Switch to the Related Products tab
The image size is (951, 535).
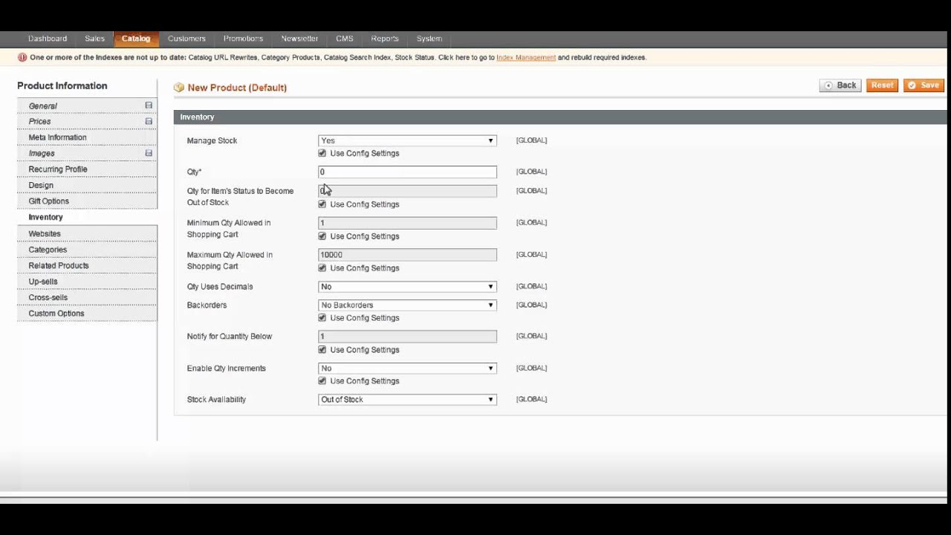coord(87,265)
